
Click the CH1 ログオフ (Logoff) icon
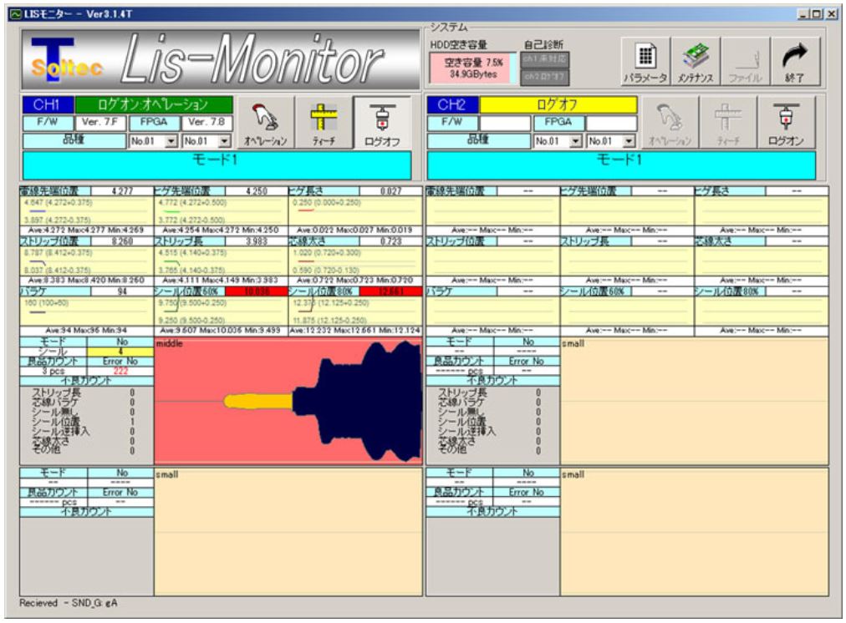pyautogui.click(x=381, y=123)
